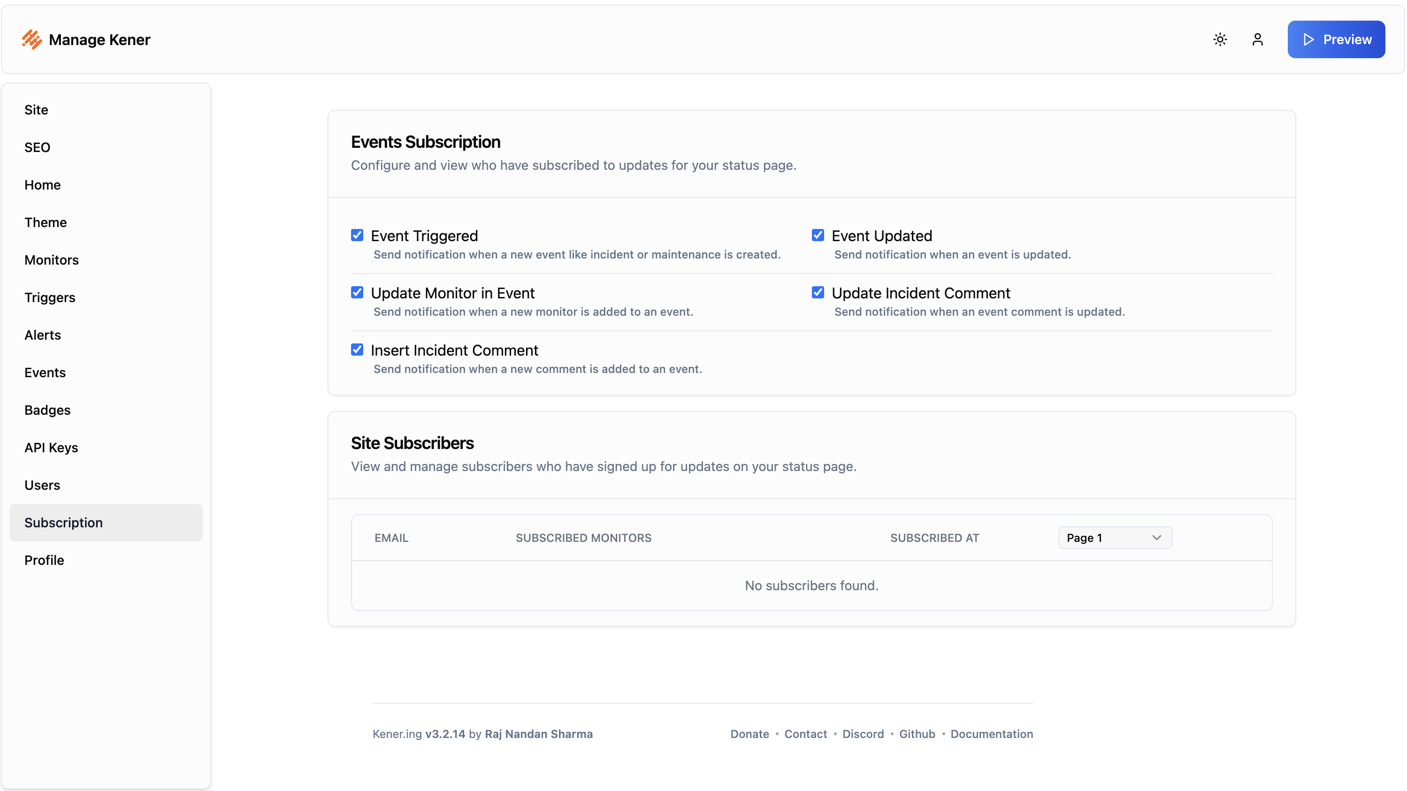
Task: Open the Documentation footer link
Action: point(991,734)
